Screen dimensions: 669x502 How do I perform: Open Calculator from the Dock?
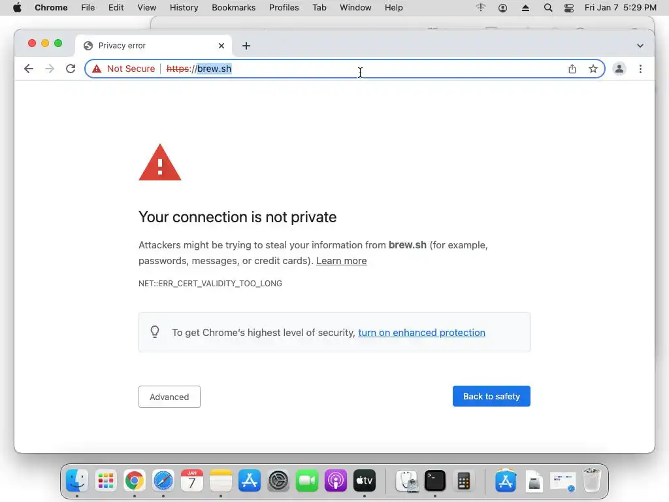click(464, 480)
